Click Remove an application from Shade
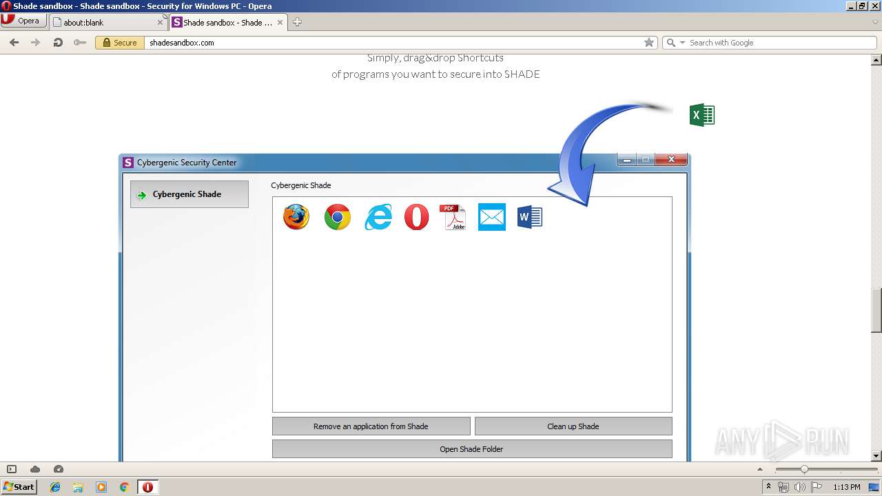Image resolution: width=882 pixels, height=496 pixels. (x=371, y=426)
